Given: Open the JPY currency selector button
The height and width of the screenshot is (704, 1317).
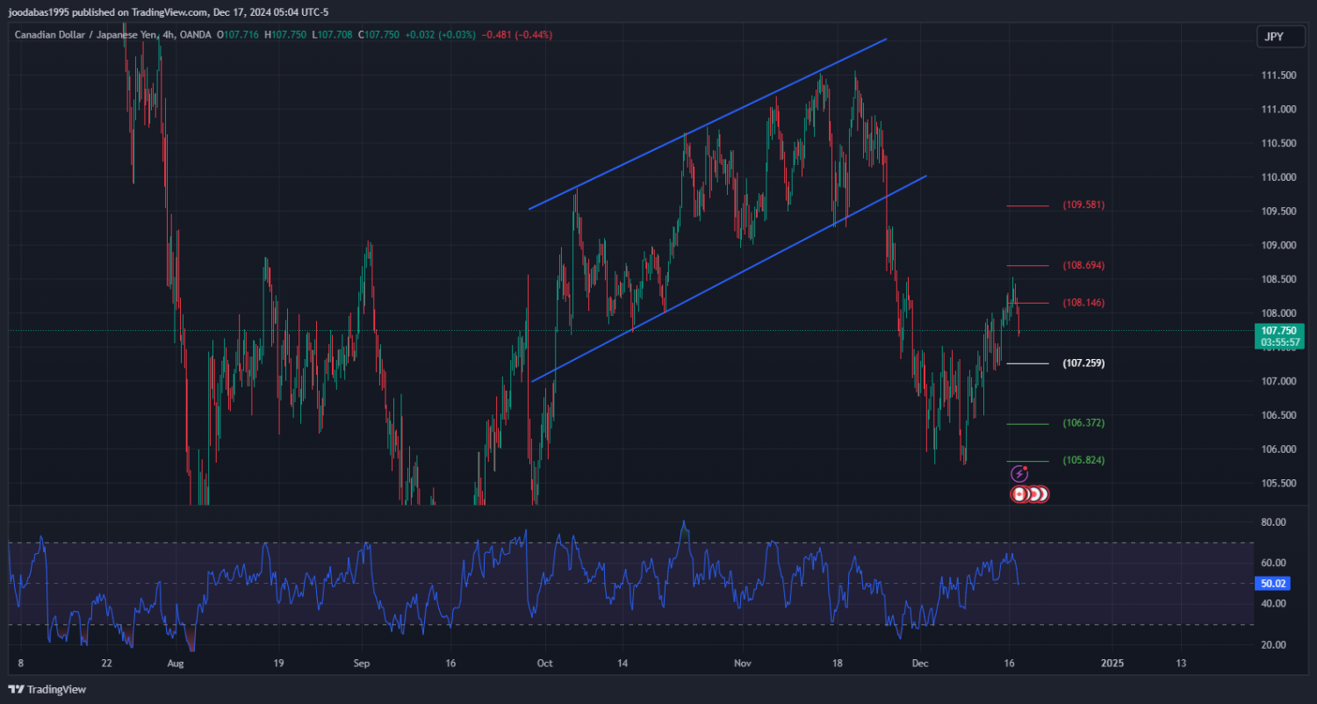Looking at the screenshot, I should tap(1273, 37).
